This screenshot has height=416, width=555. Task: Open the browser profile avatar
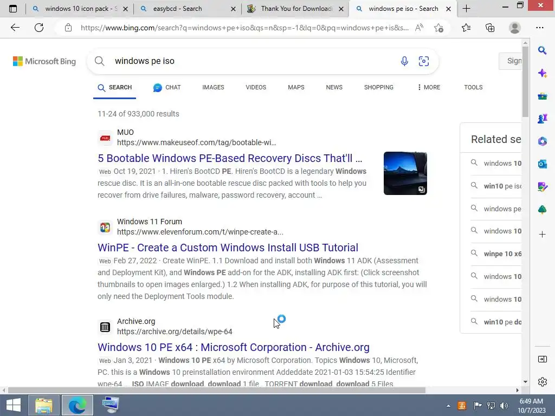point(514,28)
